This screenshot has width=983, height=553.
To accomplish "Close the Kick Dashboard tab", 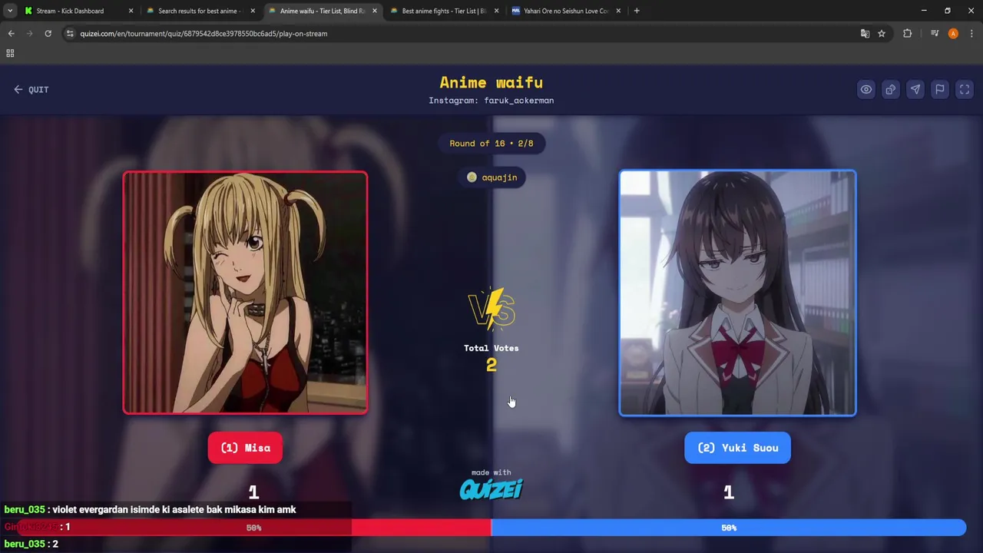I will point(131,11).
